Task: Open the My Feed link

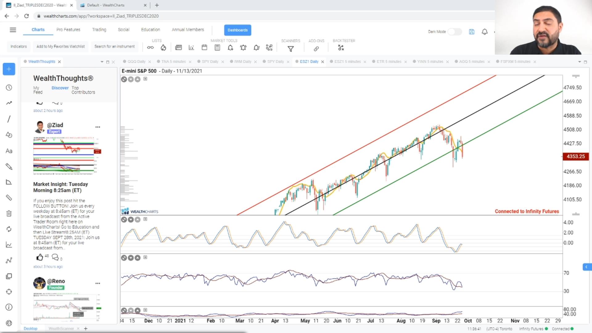Action: point(38,90)
